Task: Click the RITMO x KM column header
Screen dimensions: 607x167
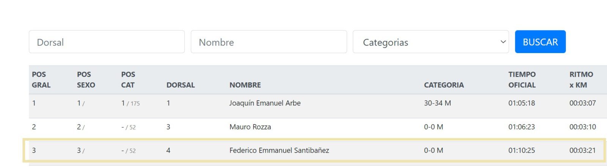Action: pos(581,80)
